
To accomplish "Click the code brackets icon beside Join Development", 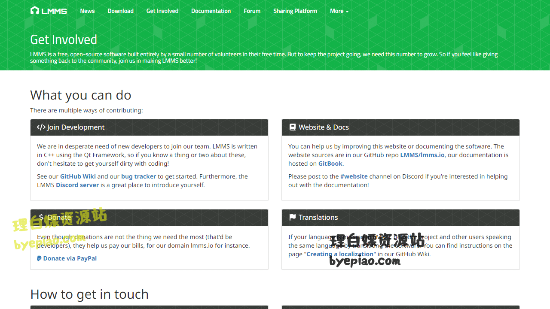I will [x=41, y=127].
